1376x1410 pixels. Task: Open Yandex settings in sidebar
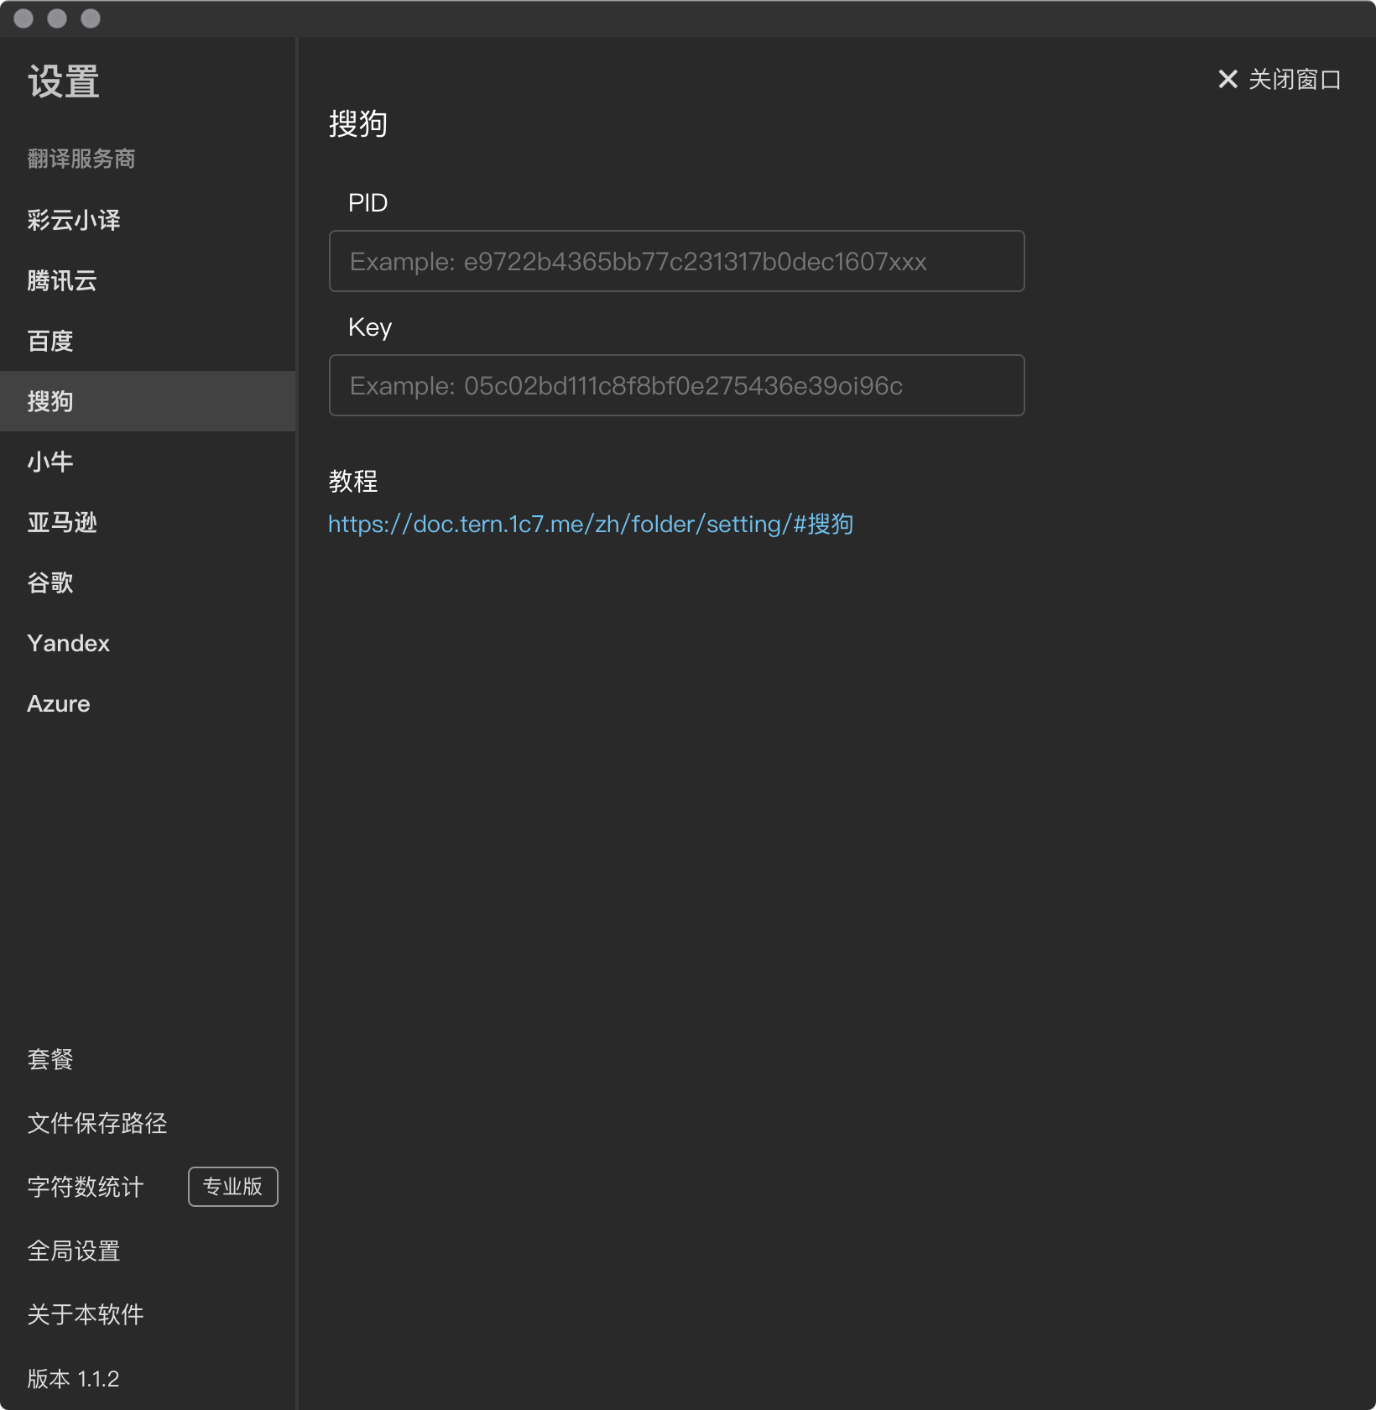69,643
